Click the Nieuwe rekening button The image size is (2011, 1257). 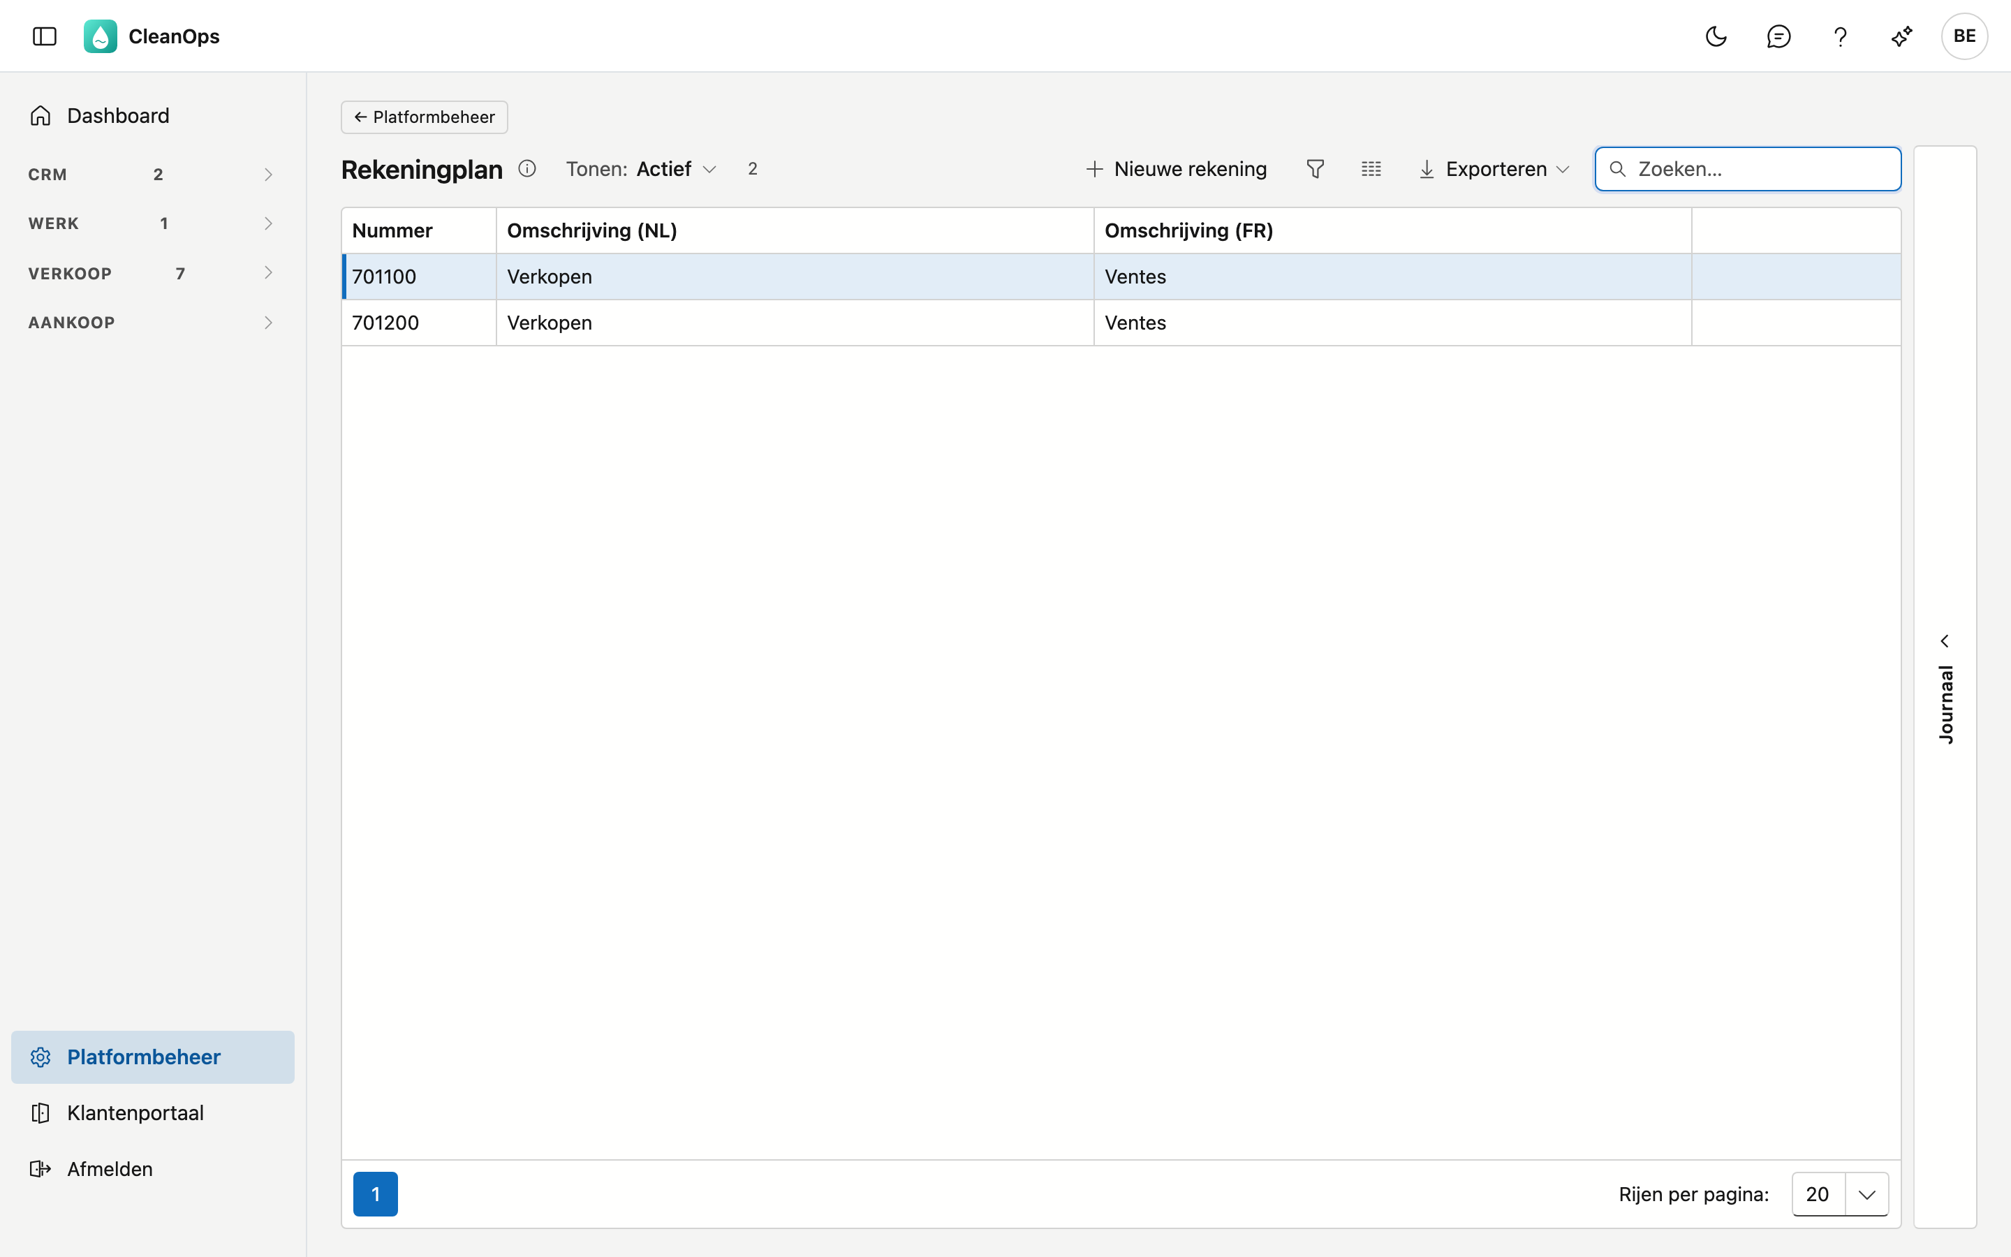click(x=1177, y=169)
